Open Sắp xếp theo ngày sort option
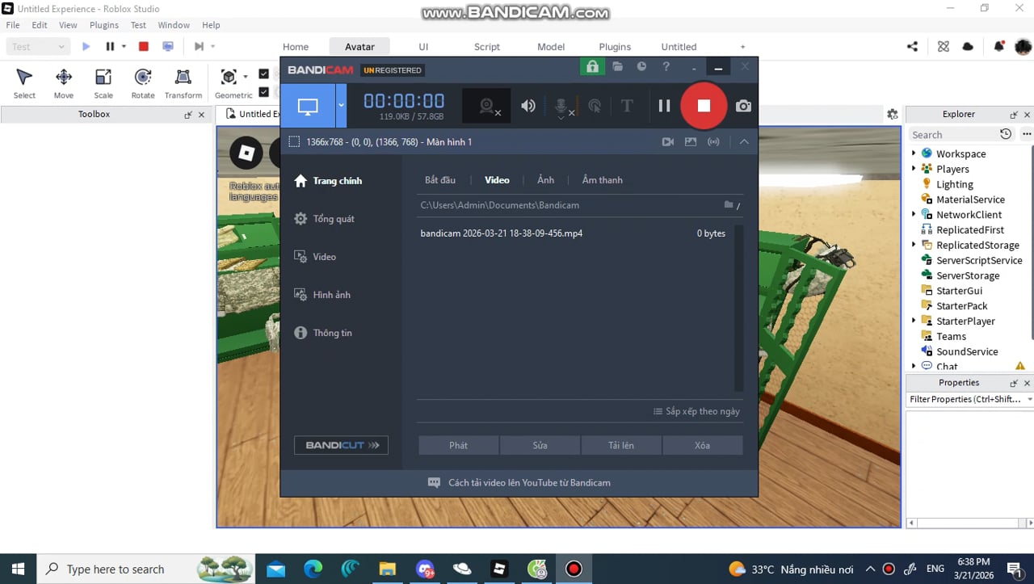This screenshot has height=584, width=1034. coord(696,411)
